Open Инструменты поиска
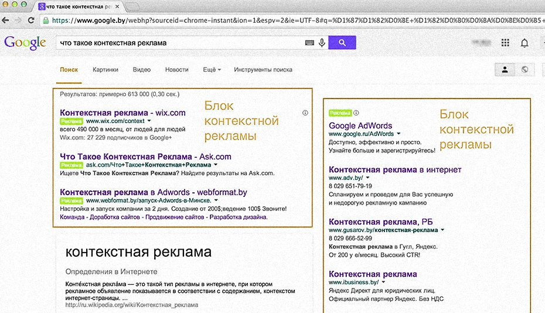The height and width of the screenshot is (313, 545). pyautogui.click(x=263, y=70)
